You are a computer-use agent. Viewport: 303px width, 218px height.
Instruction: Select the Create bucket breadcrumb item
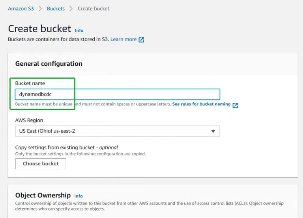tap(94, 8)
